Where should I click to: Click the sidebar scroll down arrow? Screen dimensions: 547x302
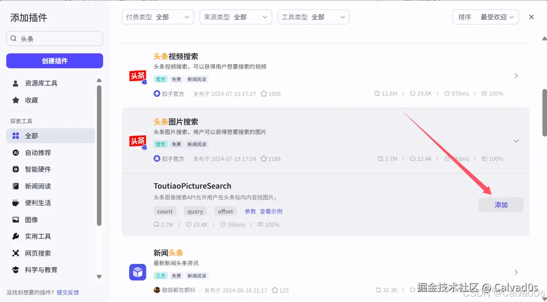pyautogui.click(x=99, y=276)
